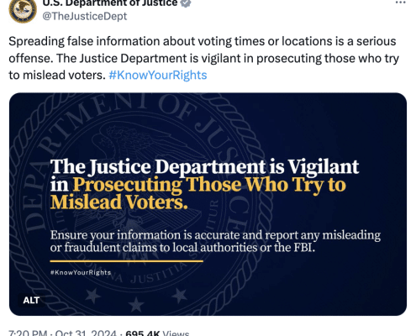
Task: Click the yellow 'Mislead Voters.' text
Action: (119, 202)
